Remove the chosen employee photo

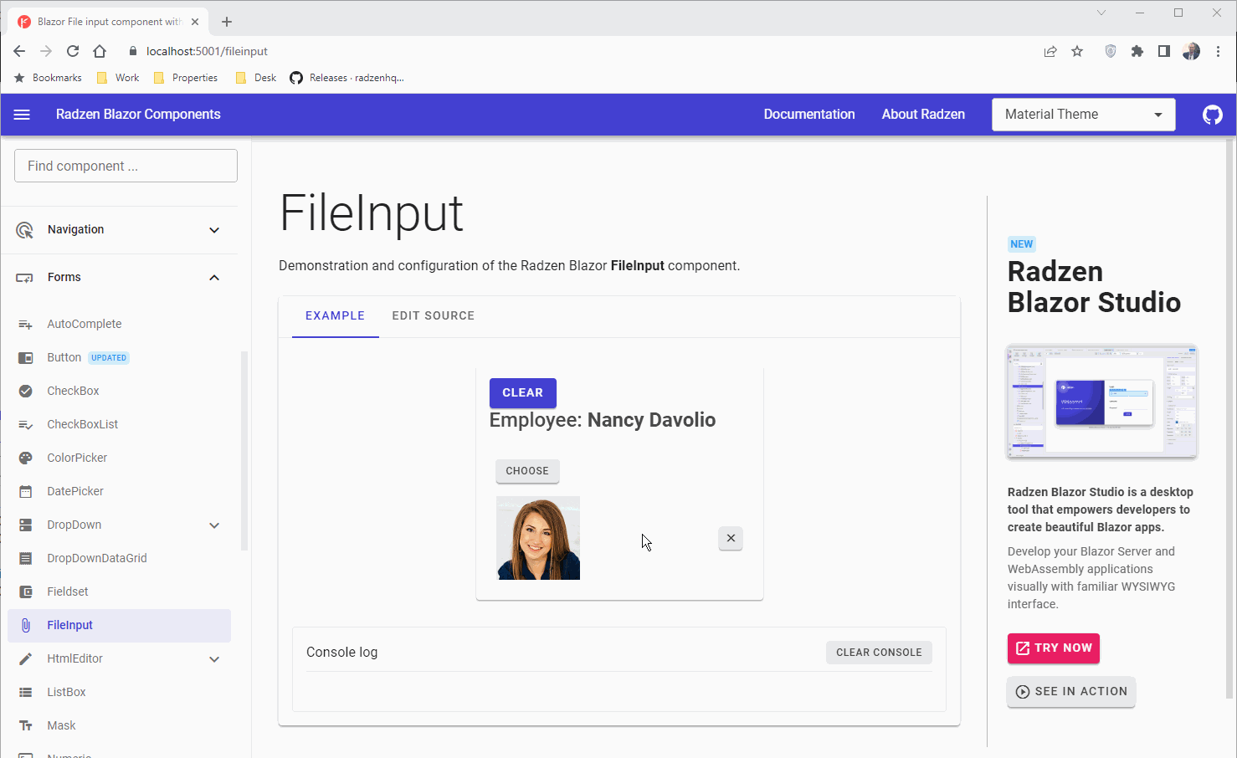[x=731, y=538]
